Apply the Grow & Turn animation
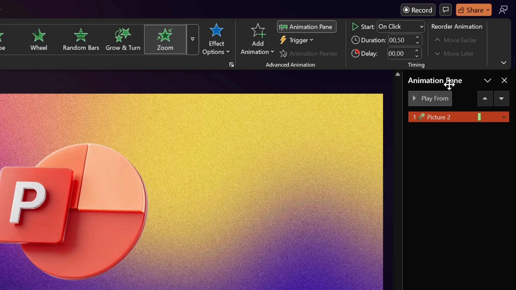The height and width of the screenshot is (290, 516). pyautogui.click(x=123, y=39)
